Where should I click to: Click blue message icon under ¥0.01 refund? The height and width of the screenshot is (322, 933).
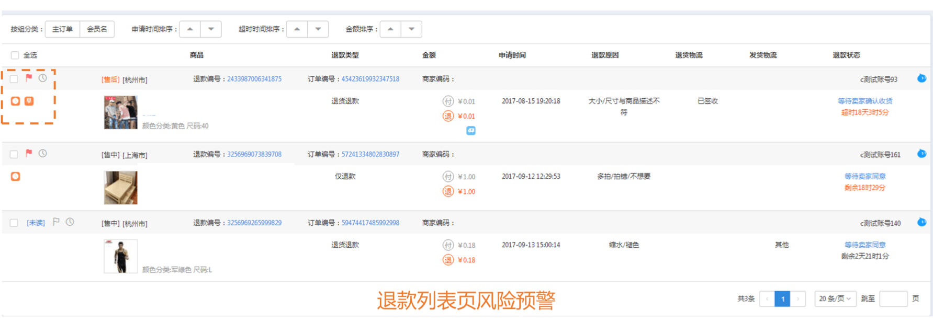coord(471,131)
